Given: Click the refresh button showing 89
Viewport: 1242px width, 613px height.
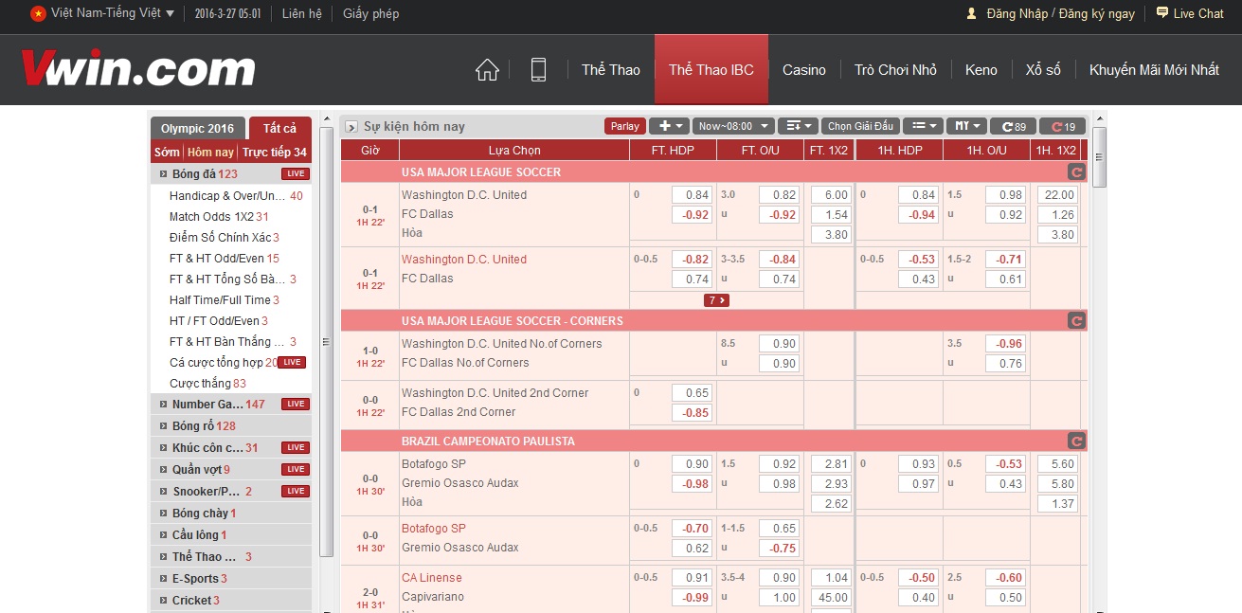Looking at the screenshot, I should 1013,127.
